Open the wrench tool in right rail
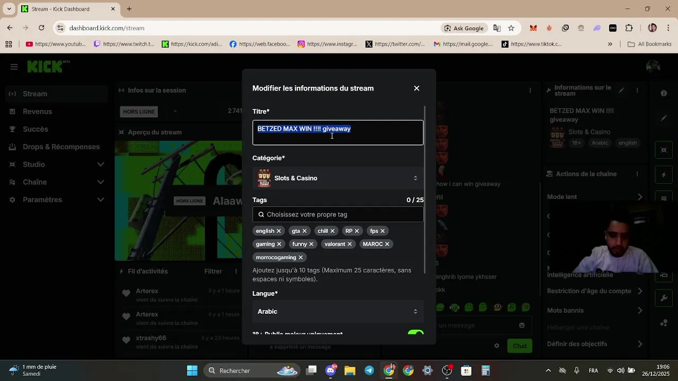This screenshot has height=381, width=678. (664, 298)
